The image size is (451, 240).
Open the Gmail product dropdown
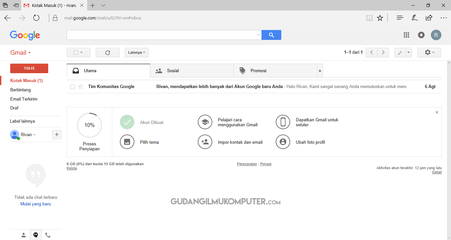tap(20, 53)
